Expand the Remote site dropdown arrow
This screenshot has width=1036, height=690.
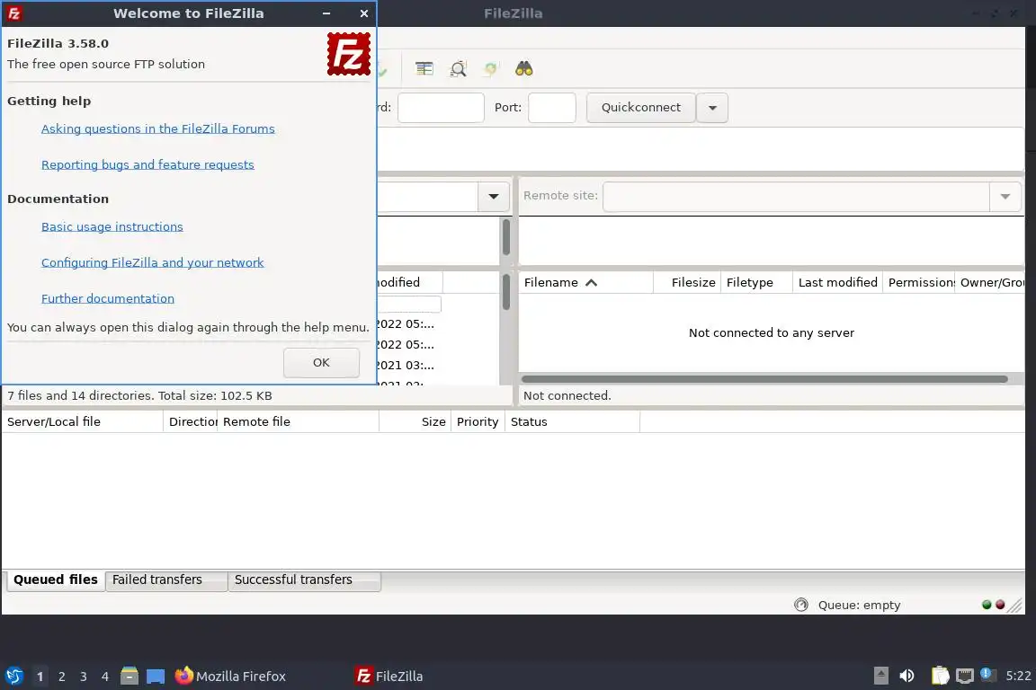point(1005,197)
